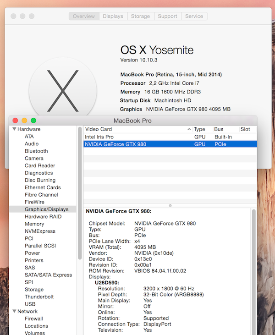Close the MacBook Pro window
The image size is (275, 335).
(15, 121)
